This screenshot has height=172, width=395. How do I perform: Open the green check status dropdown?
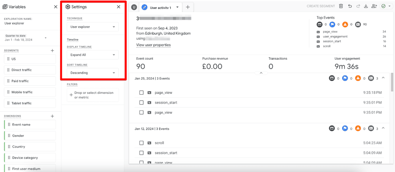(x=386, y=6)
